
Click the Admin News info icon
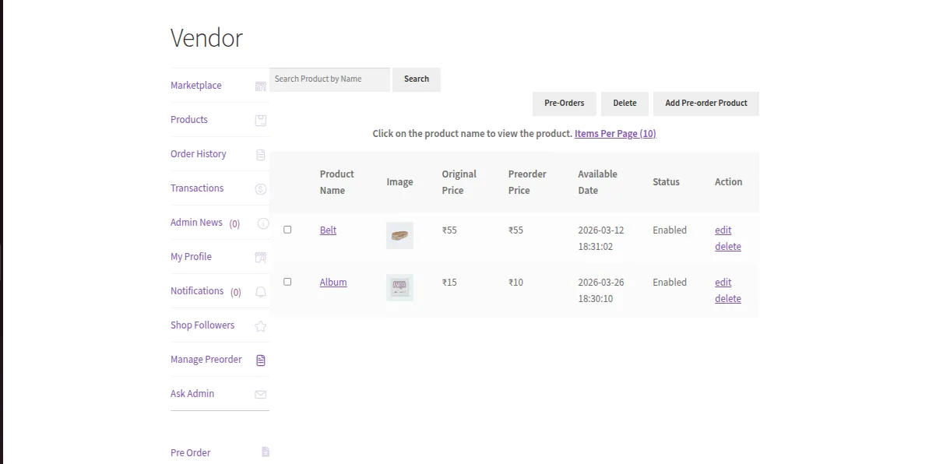click(x=262, y=223)
